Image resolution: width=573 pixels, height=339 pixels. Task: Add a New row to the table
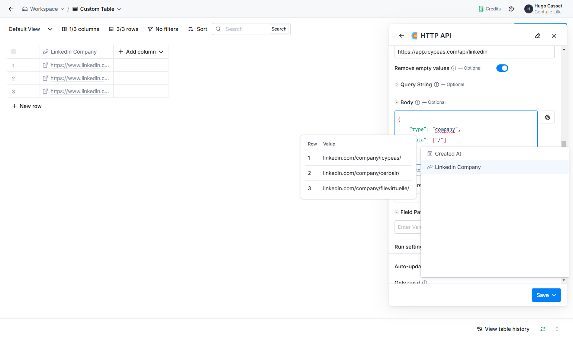pyautogui.click(x=27, y=106)
